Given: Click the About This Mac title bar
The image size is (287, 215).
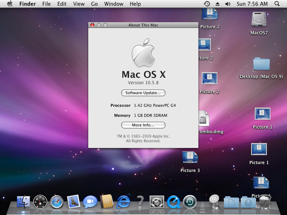Looking at the screenshot, I should click(x=143, y=25).
